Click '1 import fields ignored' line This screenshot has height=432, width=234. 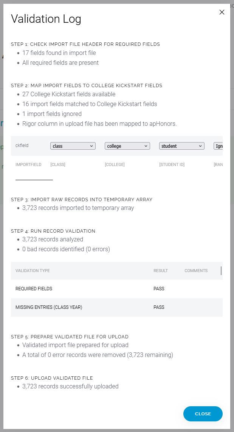(52, 114)
